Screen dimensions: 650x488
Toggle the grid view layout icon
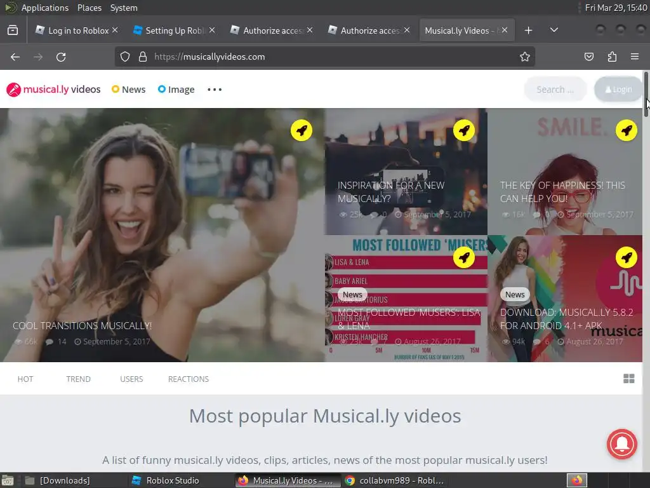629,379
